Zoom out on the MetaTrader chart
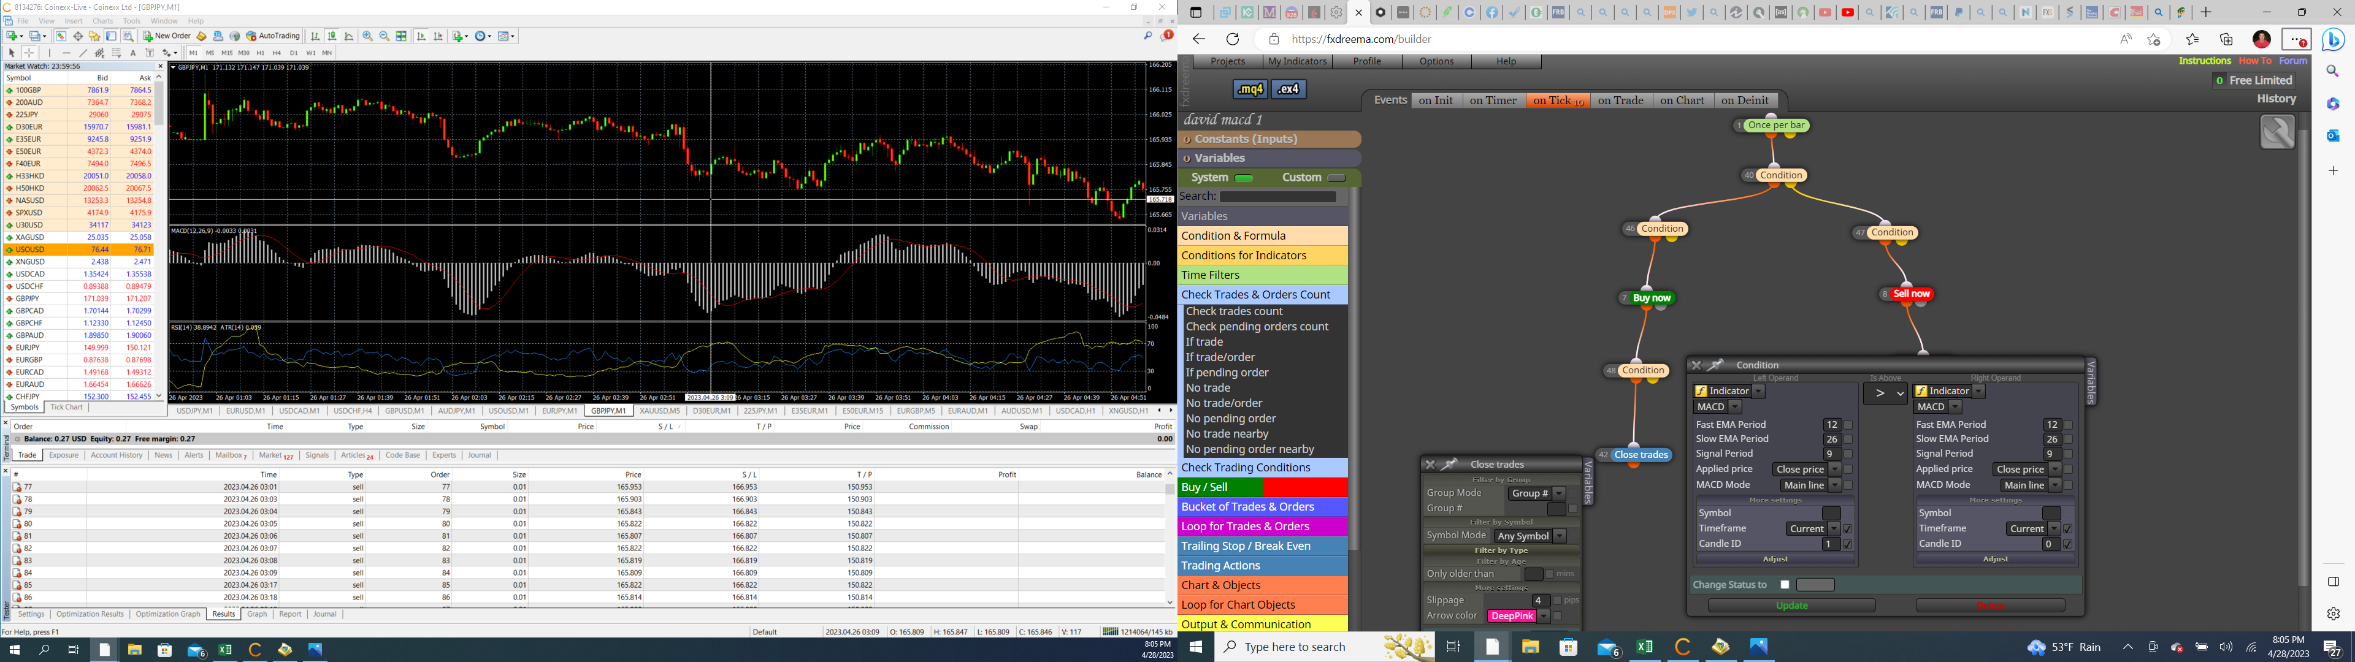The image size is (2355, 662). coord(384,36)
